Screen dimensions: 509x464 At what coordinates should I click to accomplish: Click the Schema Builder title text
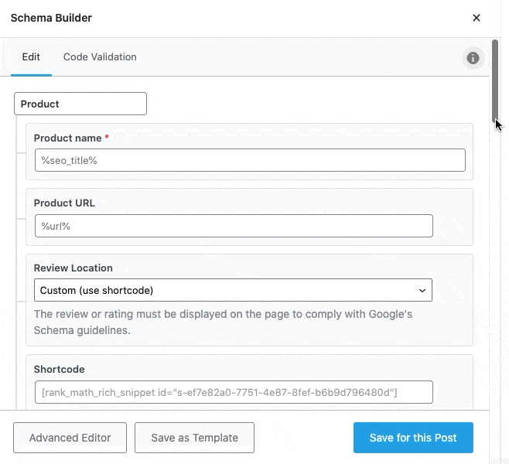51,18
